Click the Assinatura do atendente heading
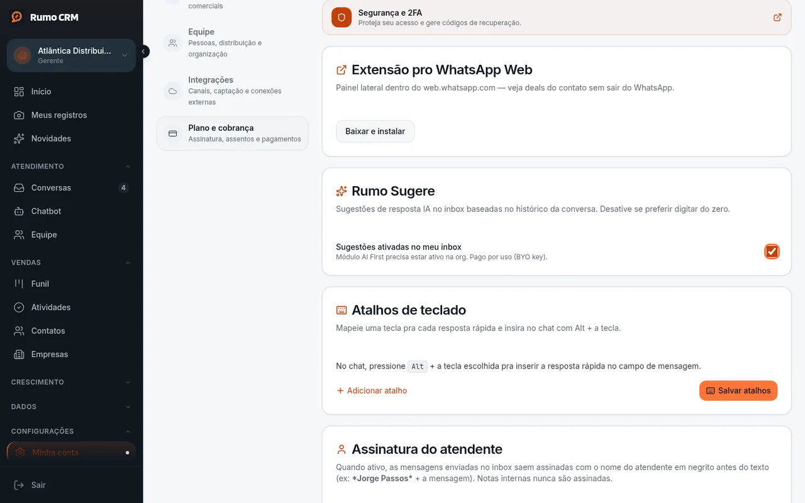 click(427, 450)
